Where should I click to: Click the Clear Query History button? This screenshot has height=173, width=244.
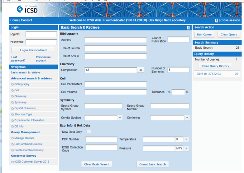click(x=215, y=66)
